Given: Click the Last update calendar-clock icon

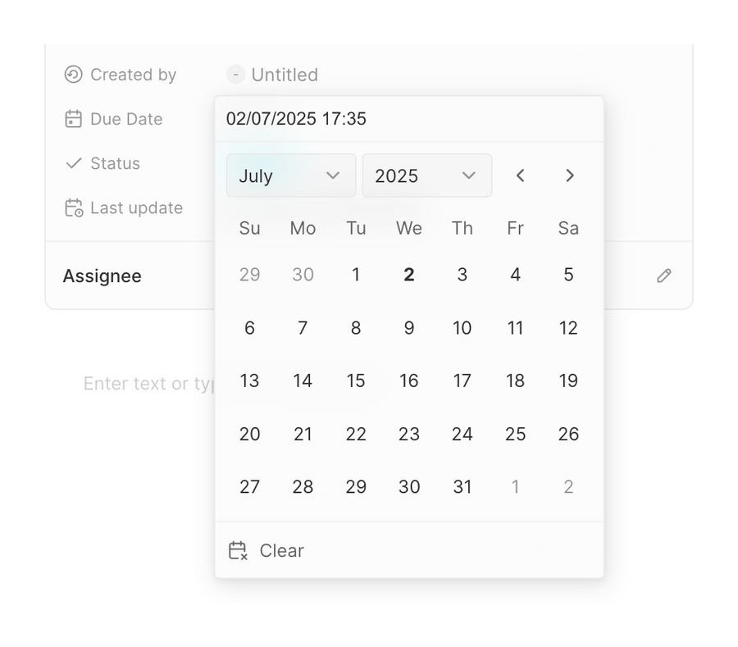Looking at the screenshot, I should click(x=74, y=208).
